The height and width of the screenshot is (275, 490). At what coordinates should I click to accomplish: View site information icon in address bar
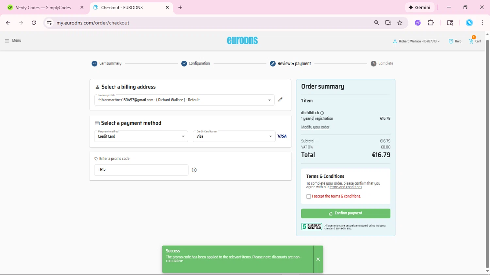pos(49,23)
